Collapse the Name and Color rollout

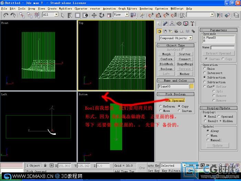(x=175, y=80)
